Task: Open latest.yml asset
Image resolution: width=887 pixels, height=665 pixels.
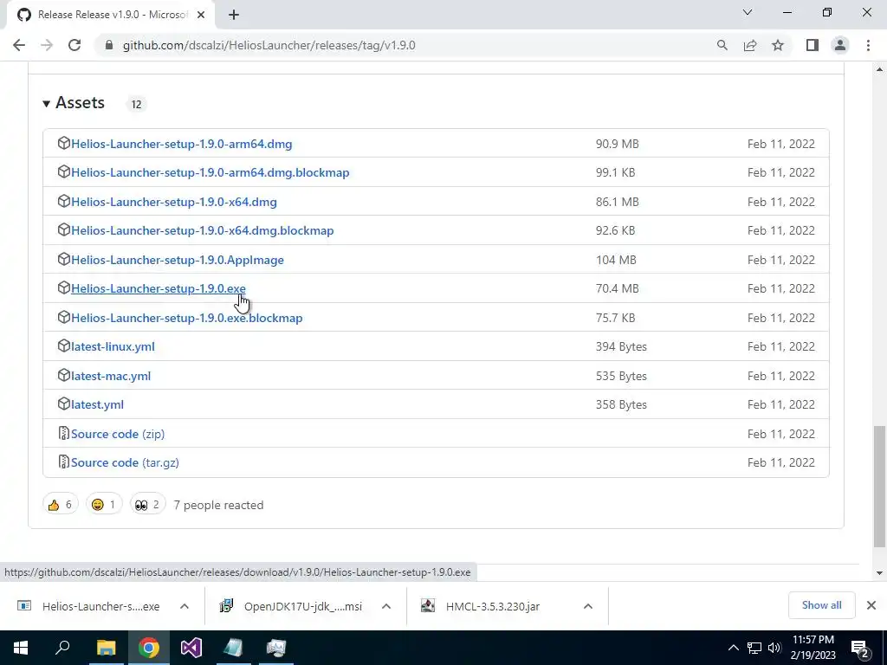Action: 97,405
